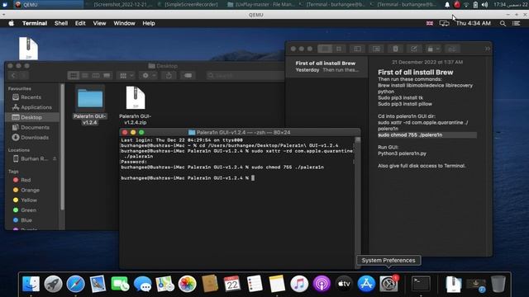Go back in the Finder window

click(13, 75)
